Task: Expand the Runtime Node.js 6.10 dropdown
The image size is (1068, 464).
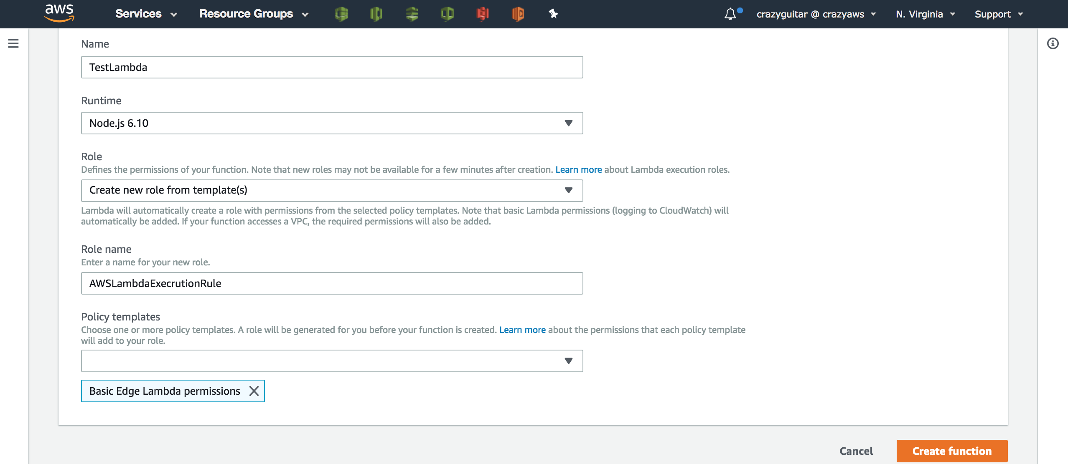Action: [332, 123]
